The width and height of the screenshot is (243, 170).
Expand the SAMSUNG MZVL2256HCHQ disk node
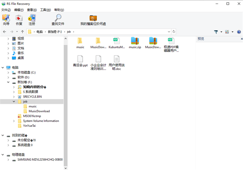point(9,160)
